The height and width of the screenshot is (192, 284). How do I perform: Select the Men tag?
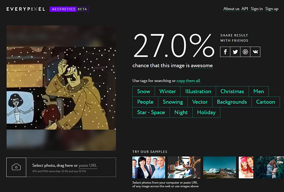point(259,91)
